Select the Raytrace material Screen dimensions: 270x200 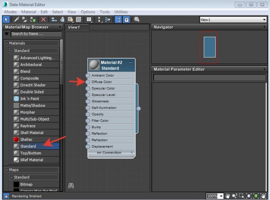coord(36,126)
